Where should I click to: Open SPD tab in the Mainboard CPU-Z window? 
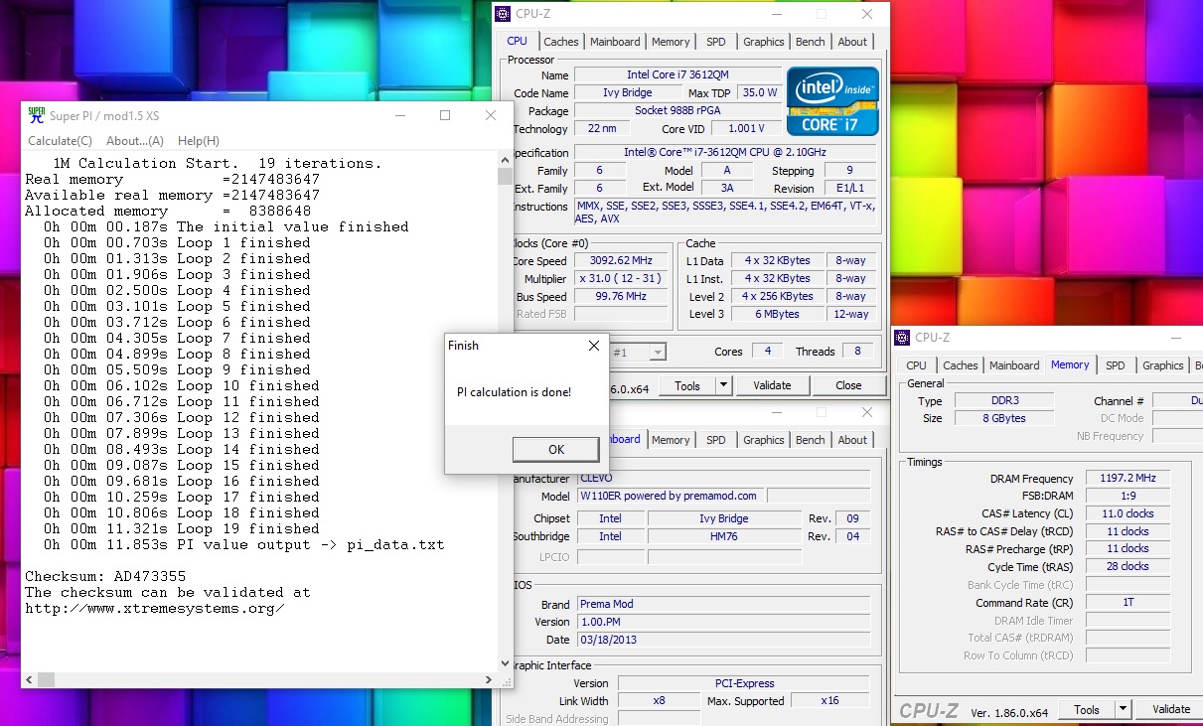coord(716,440)
